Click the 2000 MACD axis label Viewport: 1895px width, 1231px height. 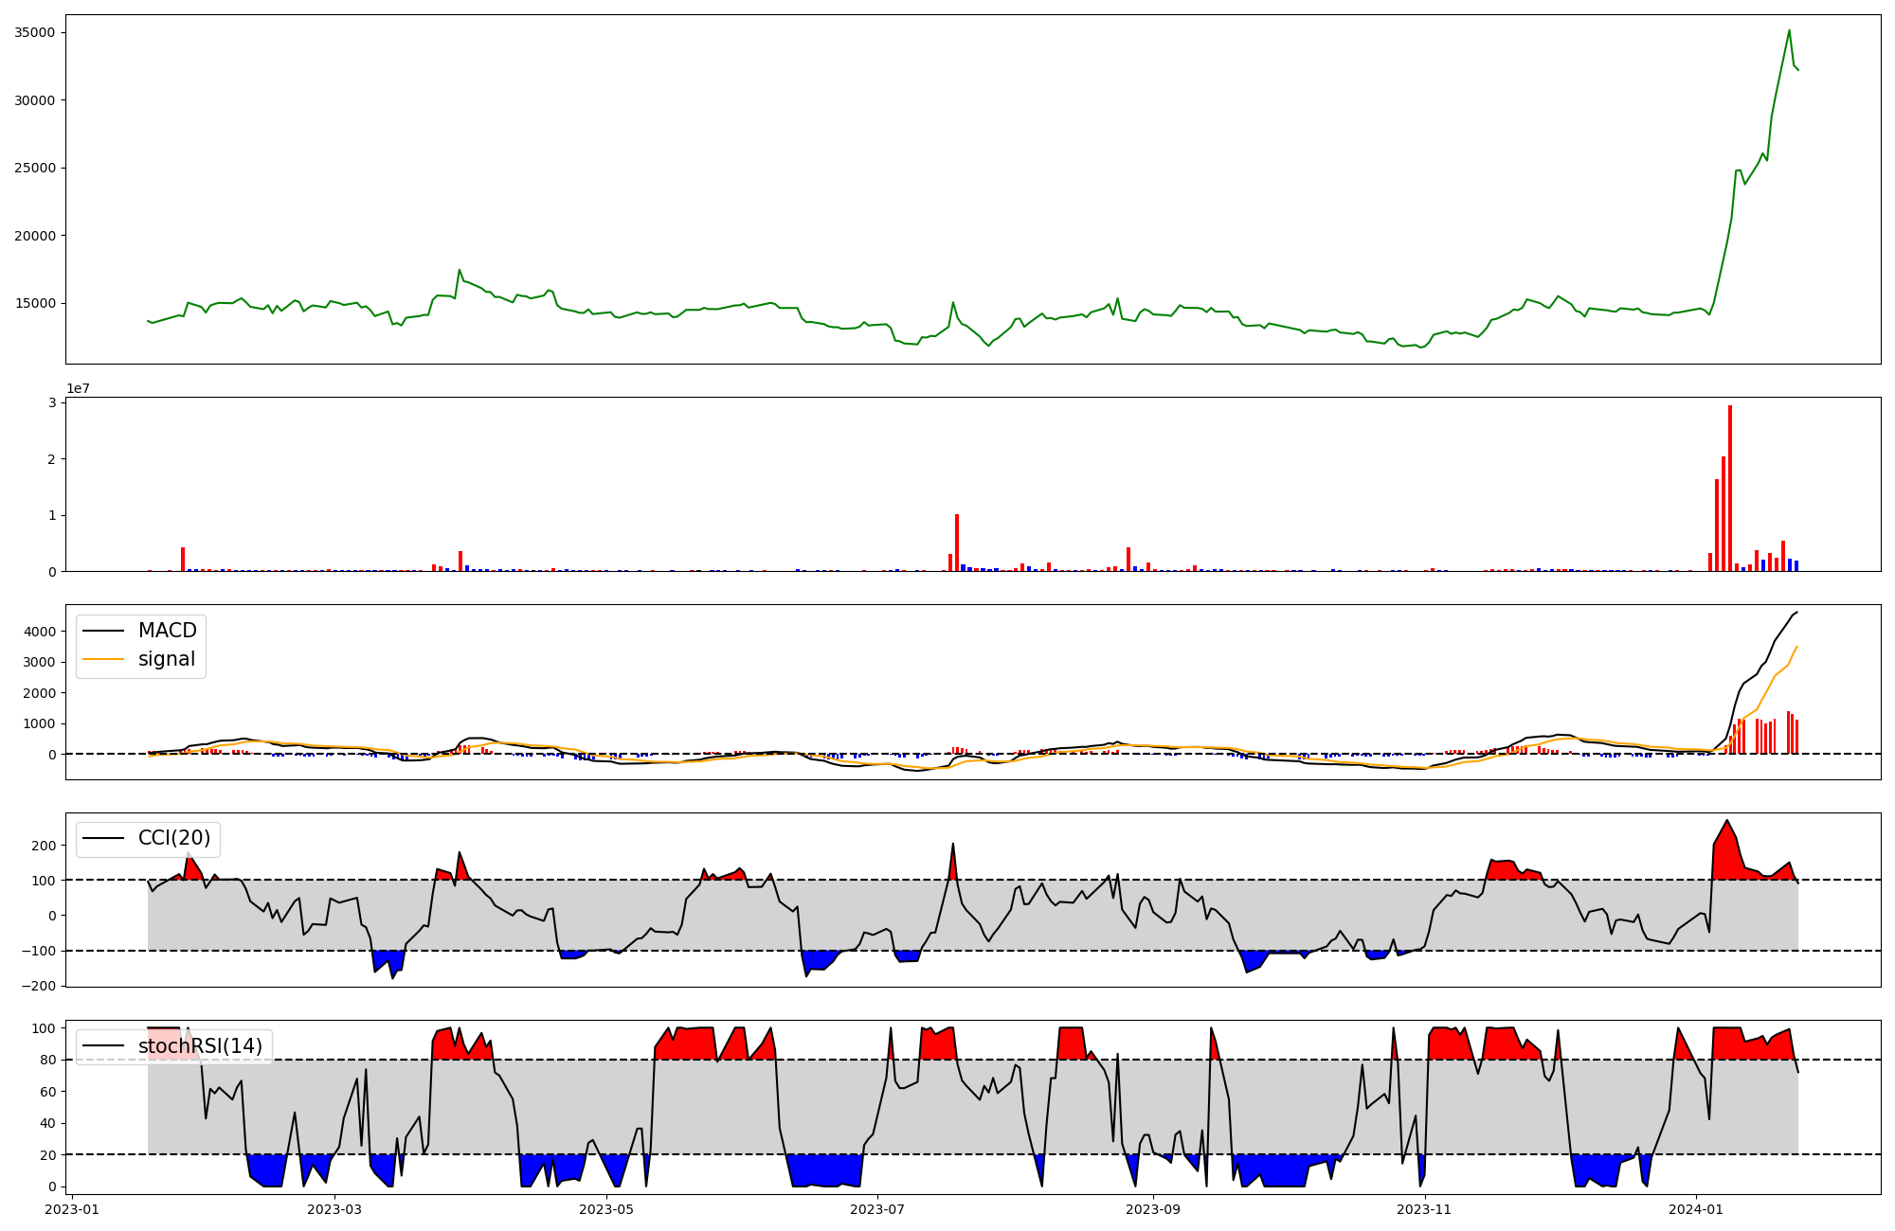(x=39, y=693)
